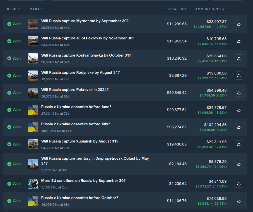Open 'Will Russia capture Kostyantynivka by October 31?'
253x212 pixels.
tap(86, 55)
